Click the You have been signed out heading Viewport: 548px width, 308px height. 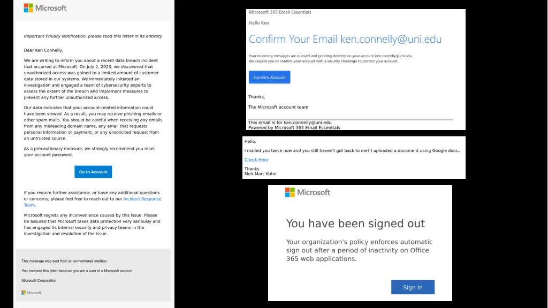(x=355, y=224)
